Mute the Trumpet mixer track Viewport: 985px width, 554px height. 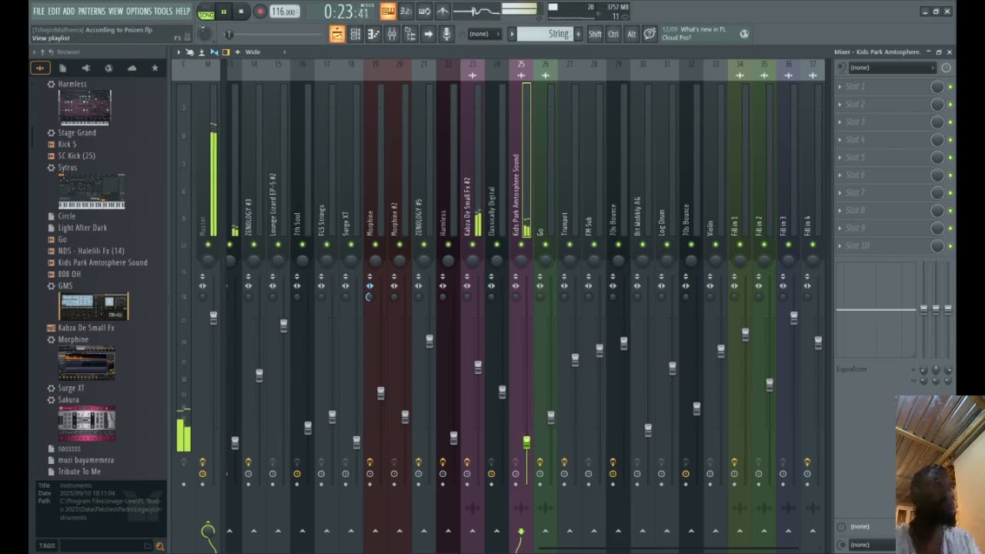click(x=569, y=245)
